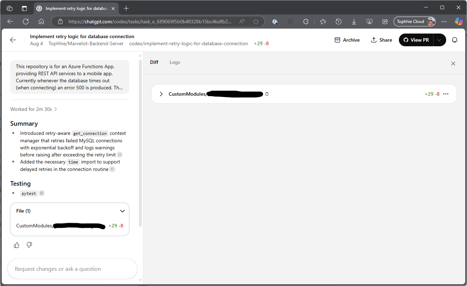
Task: Expand the CustomModules file diff
Action: point(161,94)
